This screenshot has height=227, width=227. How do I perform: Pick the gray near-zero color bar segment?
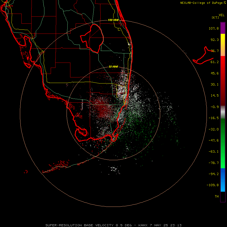point(223,112)
